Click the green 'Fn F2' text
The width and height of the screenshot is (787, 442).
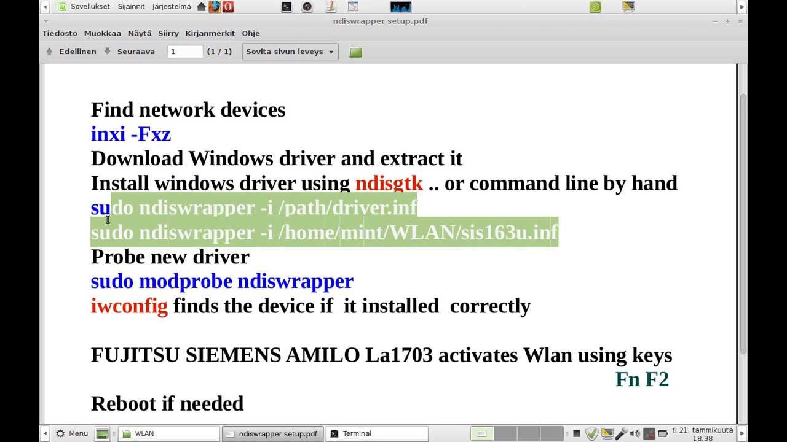click(642, 379)
